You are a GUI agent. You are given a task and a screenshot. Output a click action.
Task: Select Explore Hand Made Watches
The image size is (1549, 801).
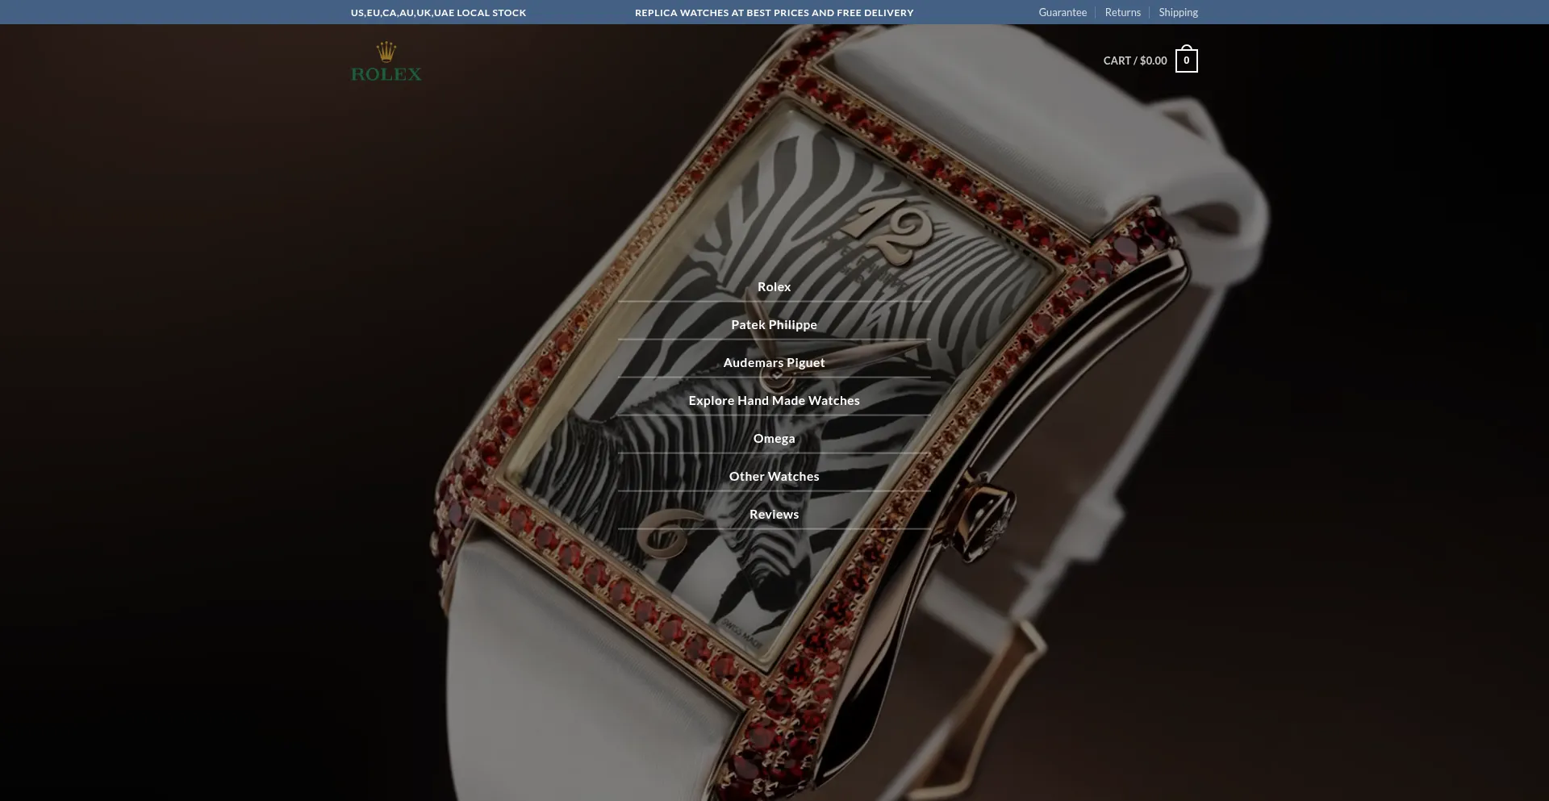point(774,401)
